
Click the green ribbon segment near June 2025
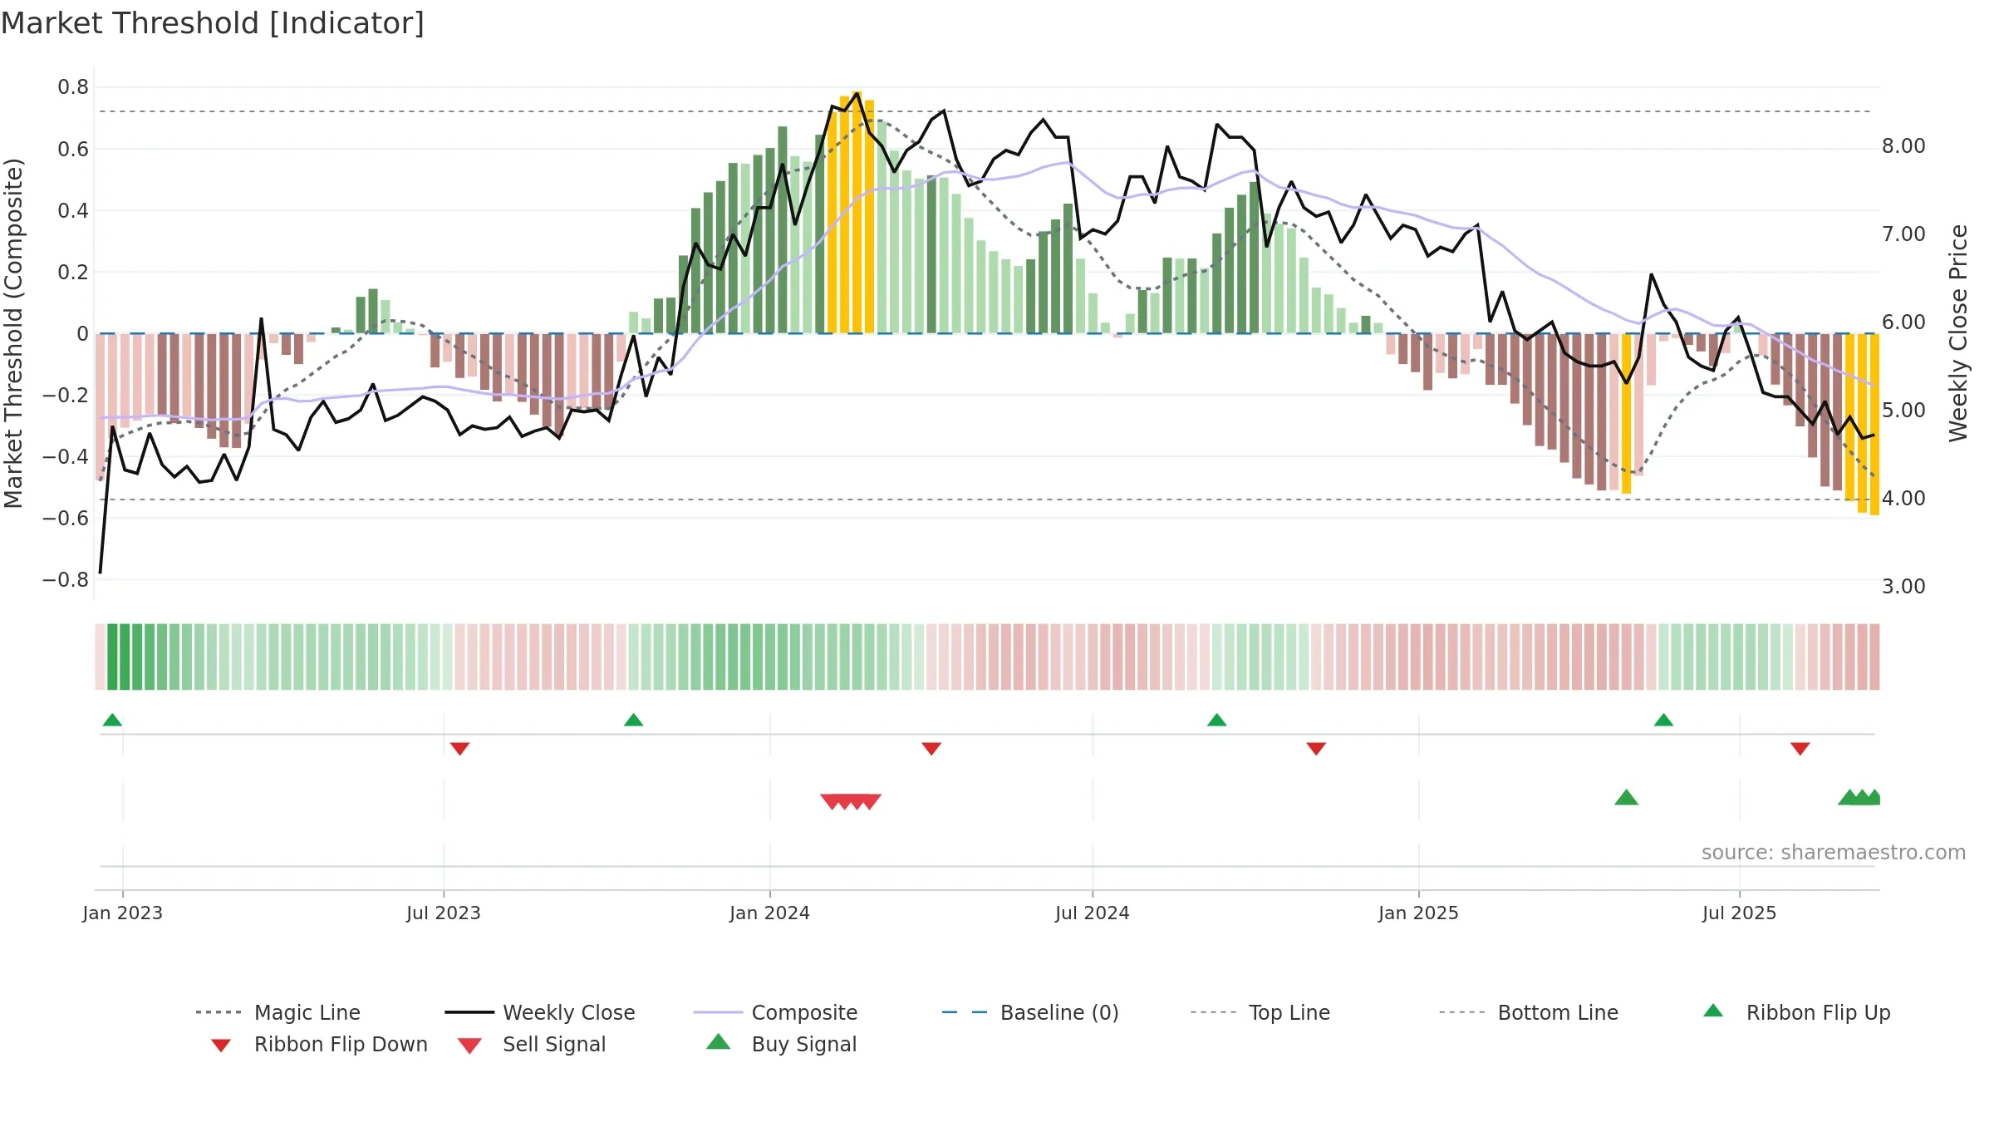1726,657
